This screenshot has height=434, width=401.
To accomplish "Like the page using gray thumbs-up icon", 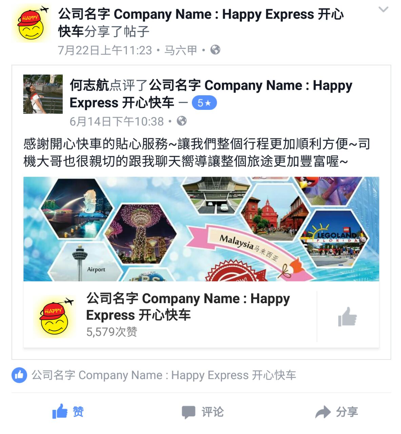I will click(347, 317).
